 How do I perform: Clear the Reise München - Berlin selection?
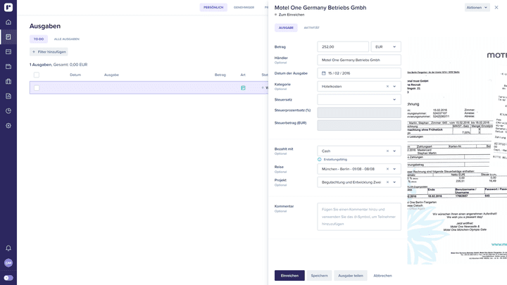[387, 169]
